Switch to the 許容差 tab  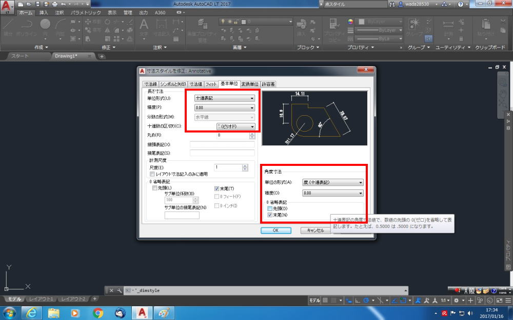268,84
